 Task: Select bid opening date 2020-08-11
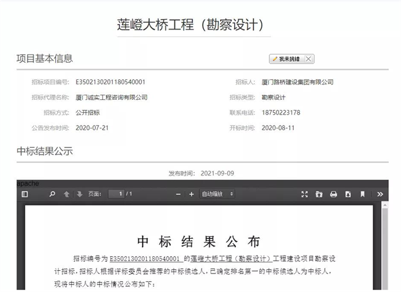pos(278,128)
